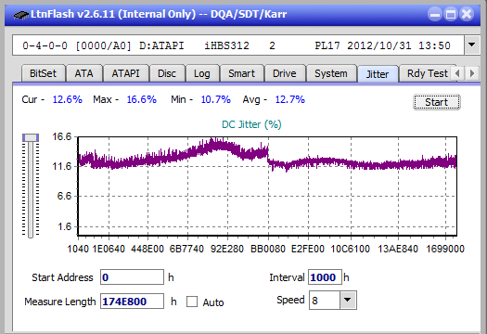
Task: Open the Drive tab
Action: (x=285, y=73)
